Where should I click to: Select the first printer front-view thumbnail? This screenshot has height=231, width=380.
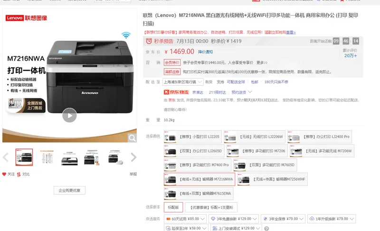click(x=24, y=157)
